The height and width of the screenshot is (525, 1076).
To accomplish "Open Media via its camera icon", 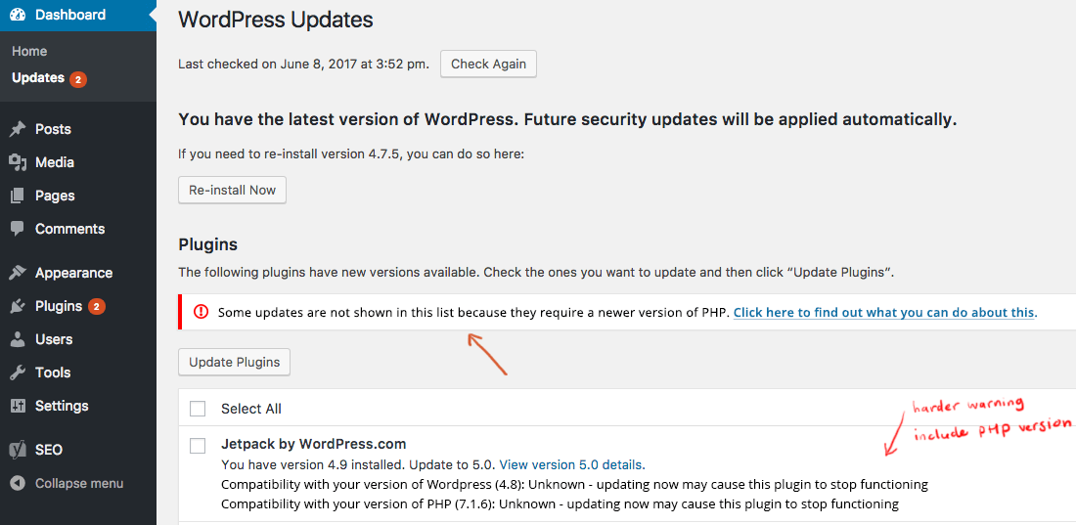I will click(x=18, y=162).
